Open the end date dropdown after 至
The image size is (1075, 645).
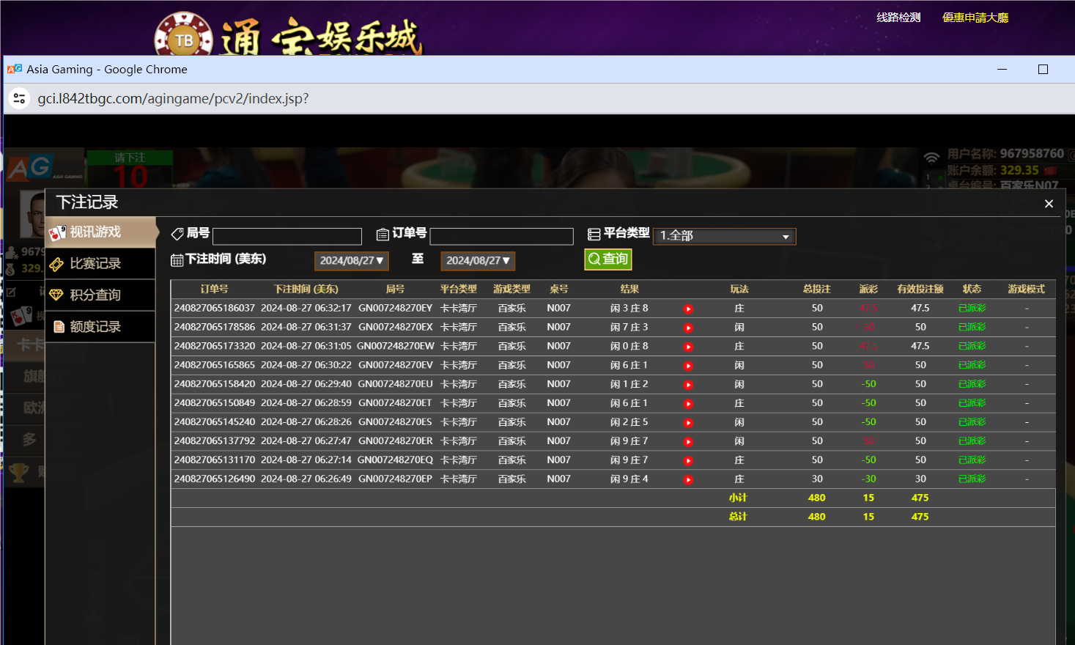click(478, 260)
